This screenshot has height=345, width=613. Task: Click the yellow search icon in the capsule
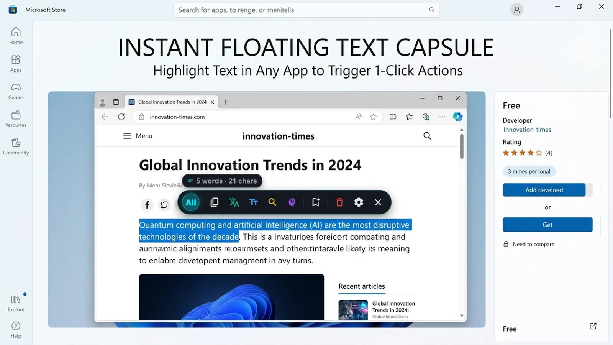(x=272, y=202)
